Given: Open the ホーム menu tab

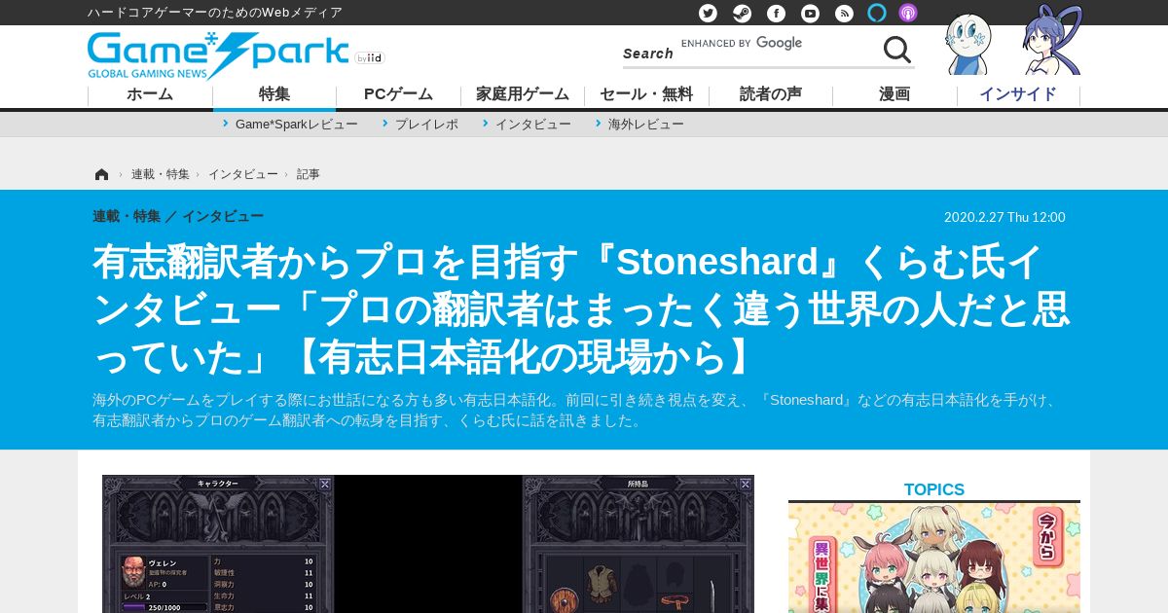Looking at the screenshot, I should [150, 94].
